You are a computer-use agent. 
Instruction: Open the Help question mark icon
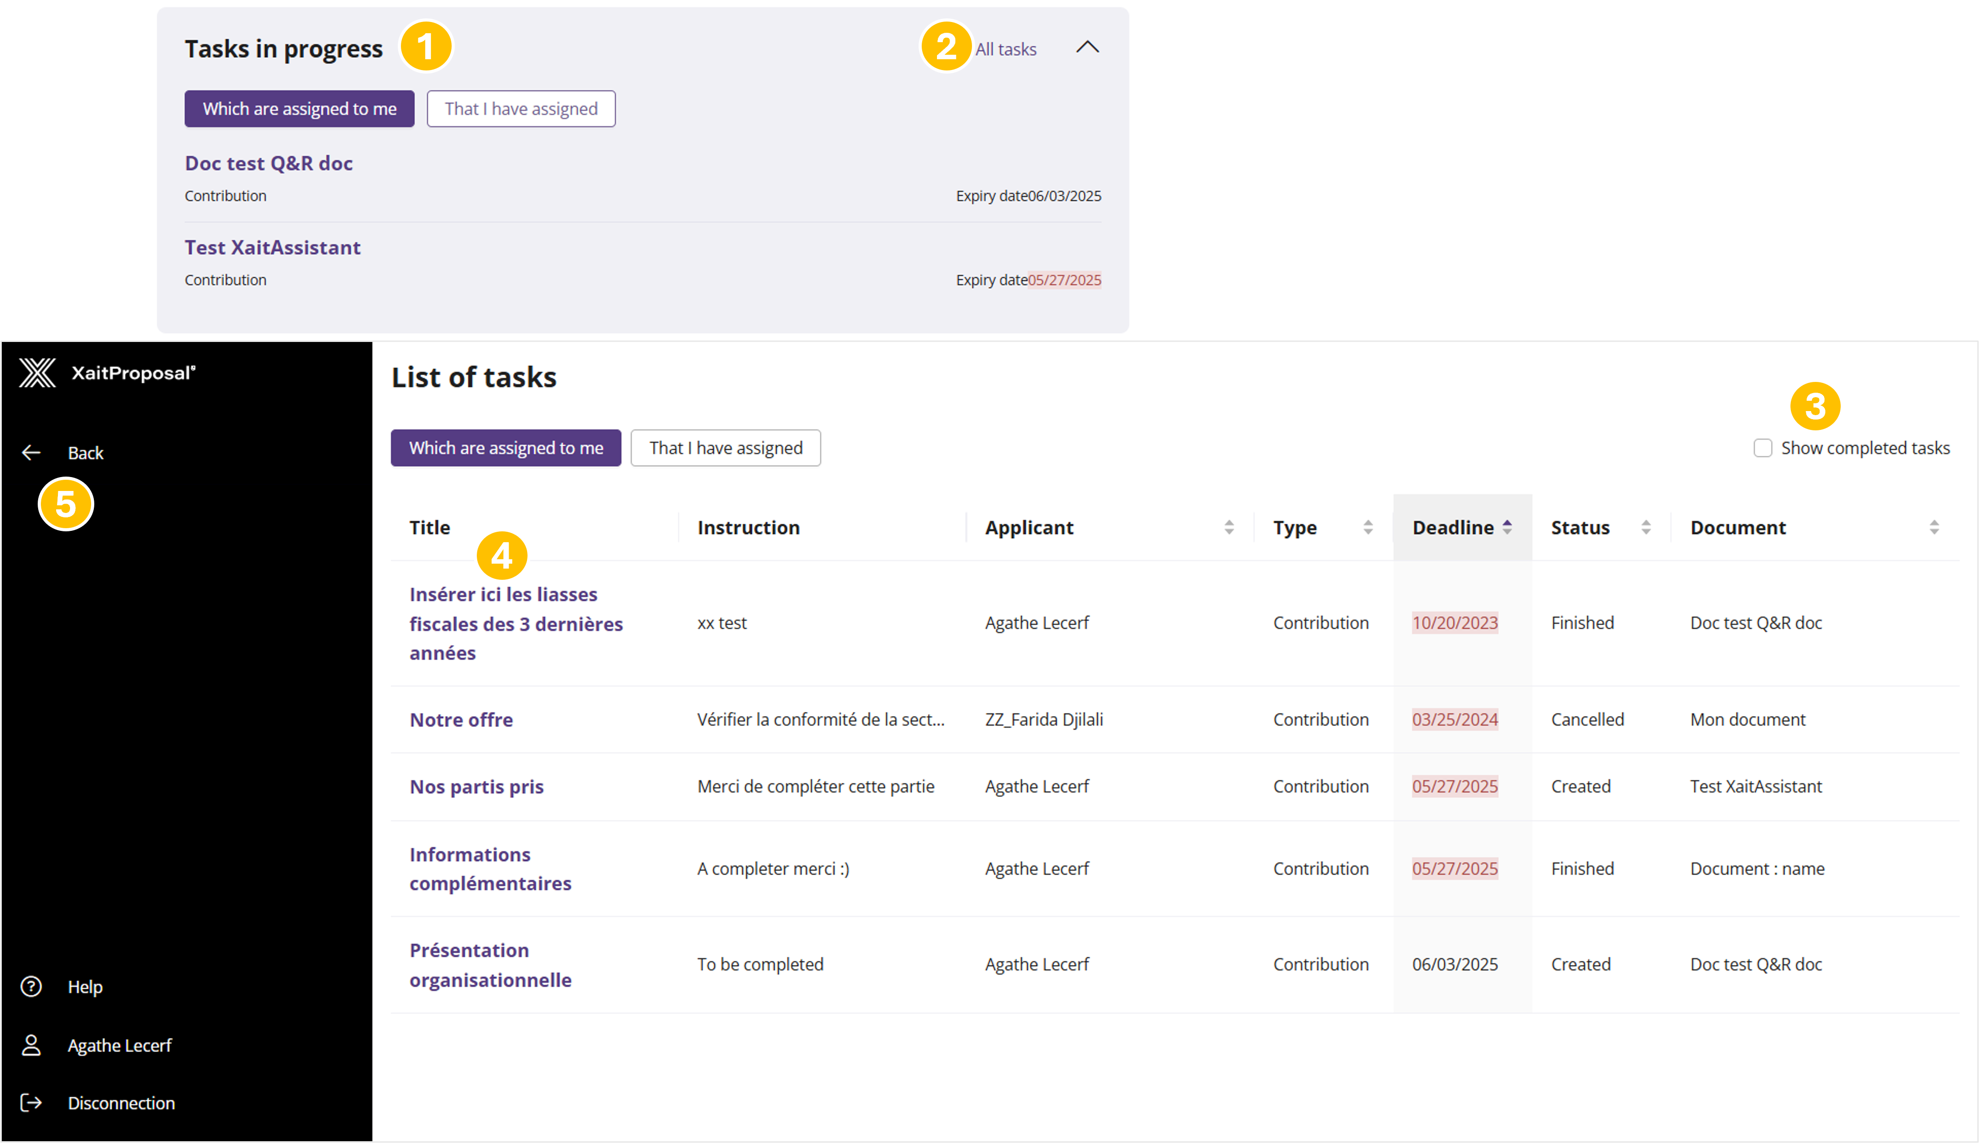click(x=31, y=987)
